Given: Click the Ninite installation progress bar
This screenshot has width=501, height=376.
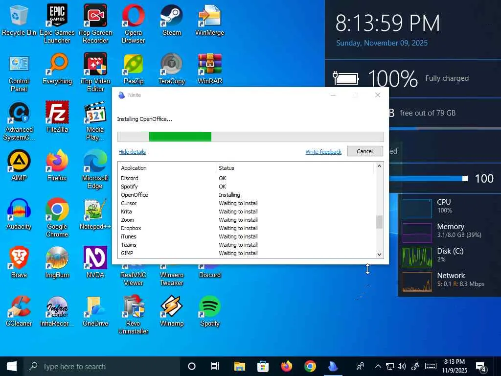Looking at the screenshot, I should [250, 137].
